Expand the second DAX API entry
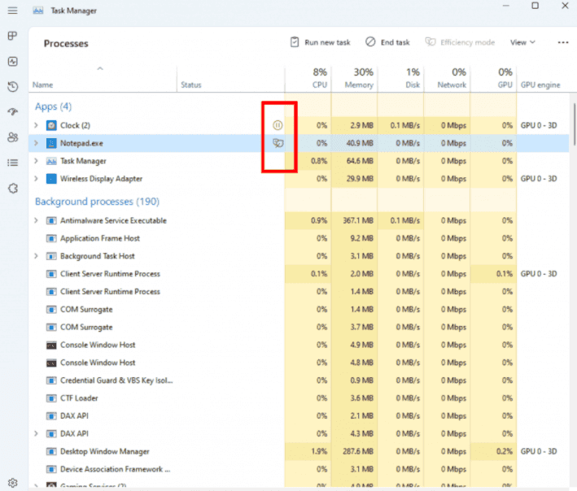577x491 pixels. [36, 433]
